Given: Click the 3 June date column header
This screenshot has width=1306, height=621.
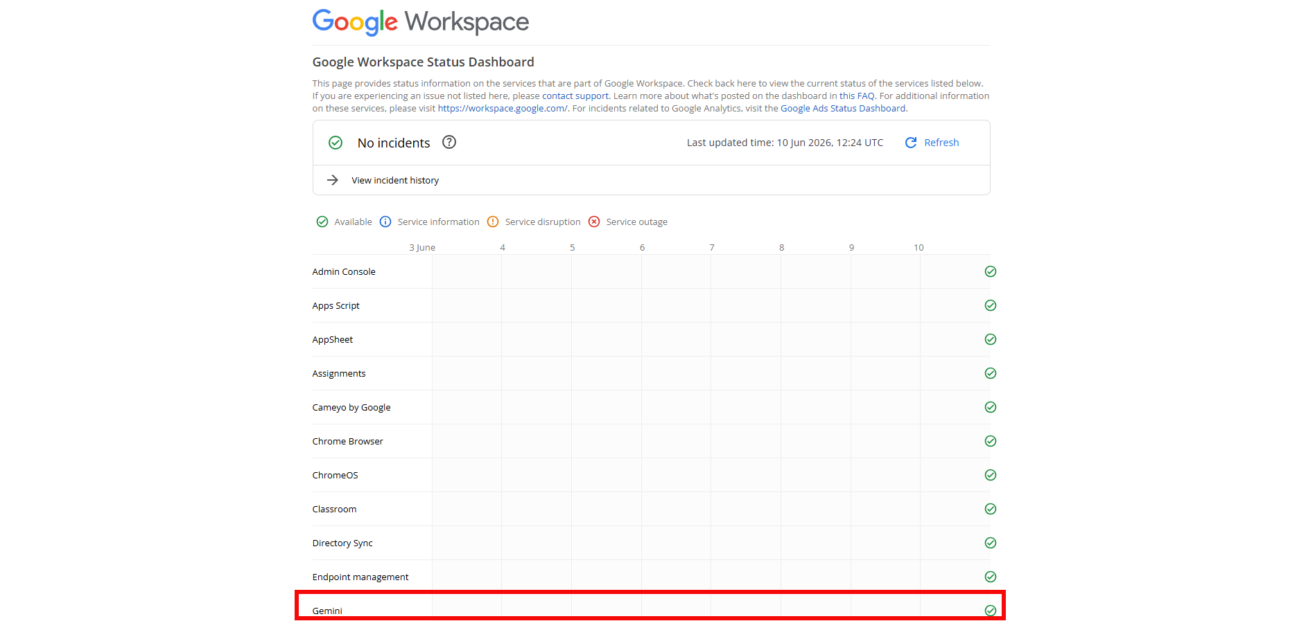Looking at the screenshot, I should coord(422,247).
